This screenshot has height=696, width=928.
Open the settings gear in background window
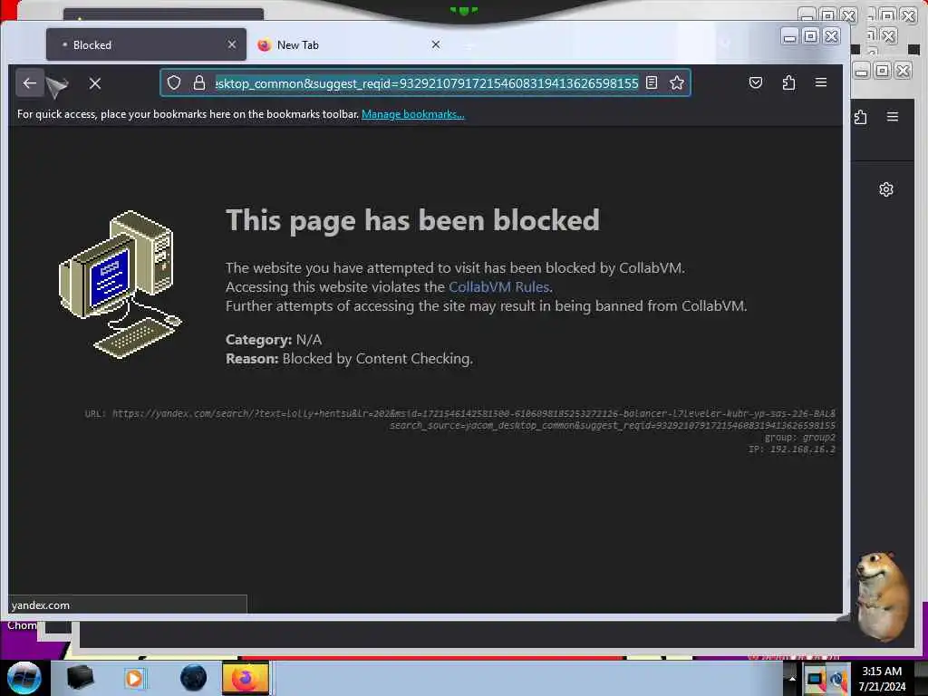(x=886, y=189)
